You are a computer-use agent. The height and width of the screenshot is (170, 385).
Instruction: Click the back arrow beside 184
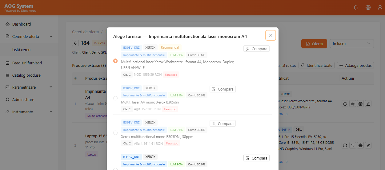coord(75,43)
